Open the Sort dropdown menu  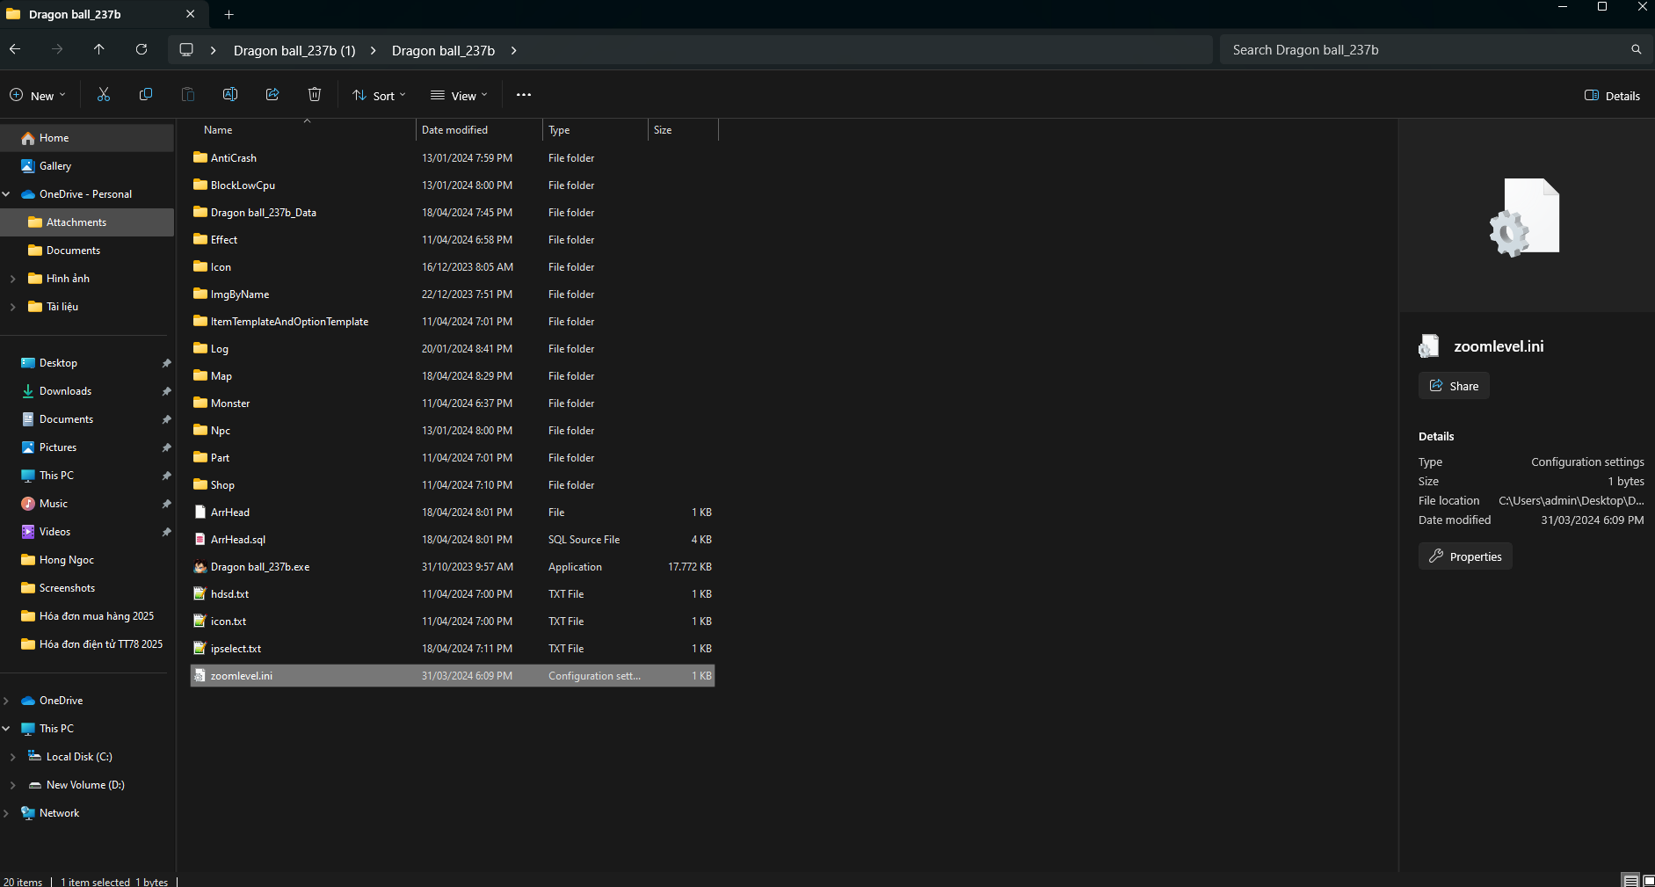click(379, 96)
